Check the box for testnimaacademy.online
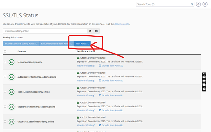 5,62
